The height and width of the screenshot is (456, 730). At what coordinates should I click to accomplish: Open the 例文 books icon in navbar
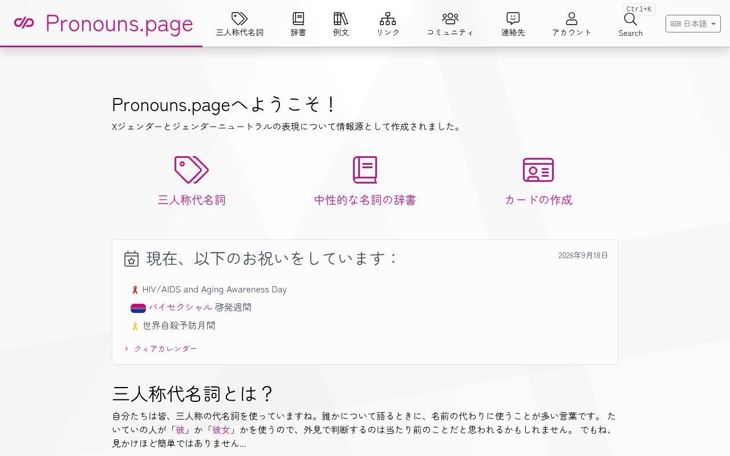[341, 18]
